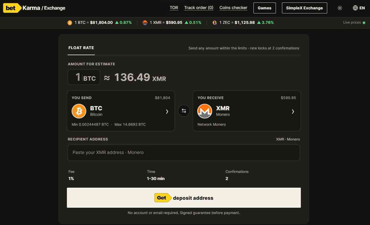The image size is (370, 225).
Task: Go to SimpleX Exchange
Action: coord(304,8)
